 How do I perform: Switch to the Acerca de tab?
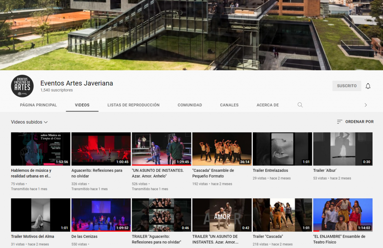(267, 105)
